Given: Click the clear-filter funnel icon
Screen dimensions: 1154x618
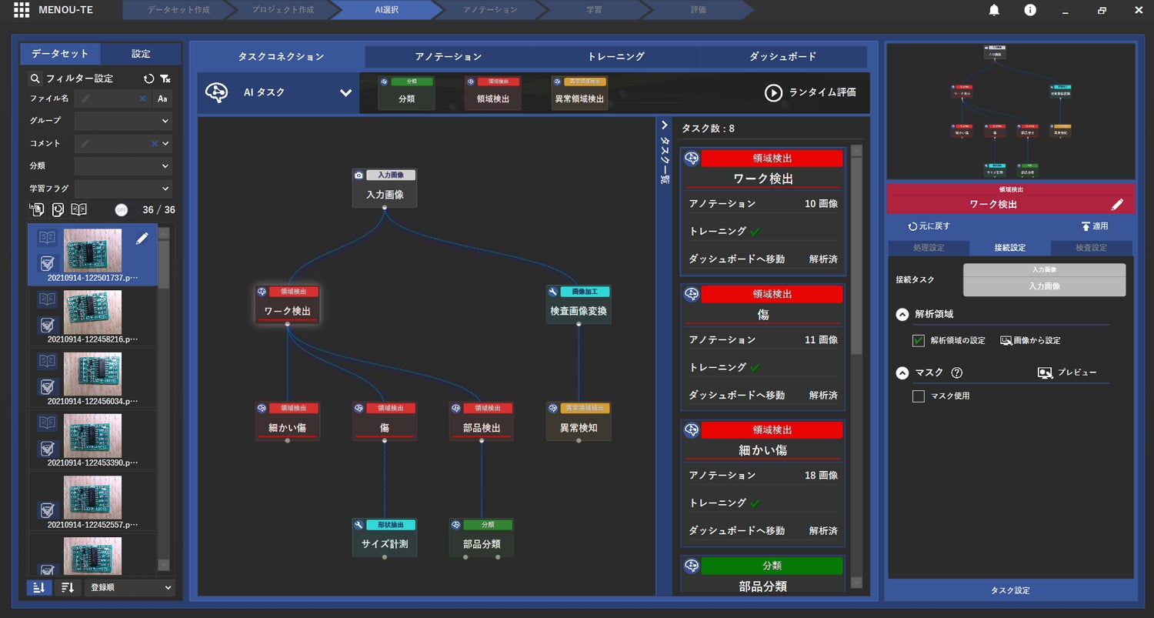Looking at the screenshot, I should point(165,79).
